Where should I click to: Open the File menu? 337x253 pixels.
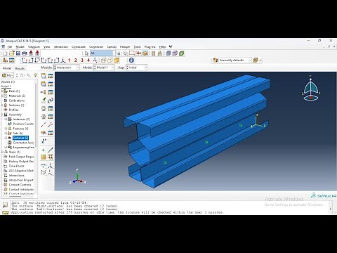point(10,47)
